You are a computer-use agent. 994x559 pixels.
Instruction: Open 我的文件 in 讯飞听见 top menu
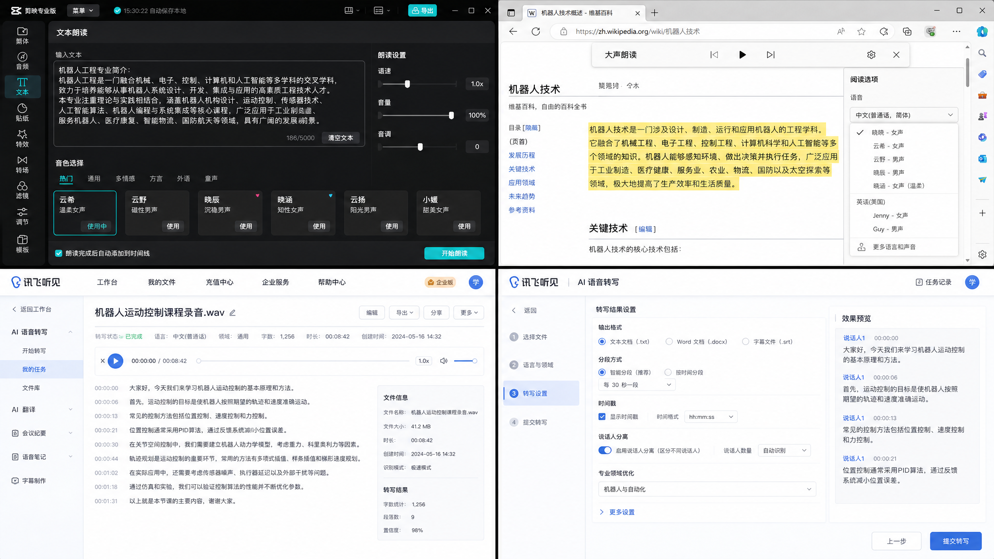[x=162, y=282]
